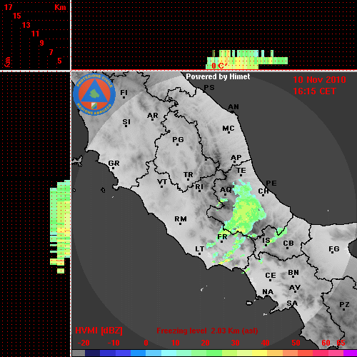This screenshot has height=357, width=357.
Task: Click the AQ city label
Action: [x=226, y=190]
